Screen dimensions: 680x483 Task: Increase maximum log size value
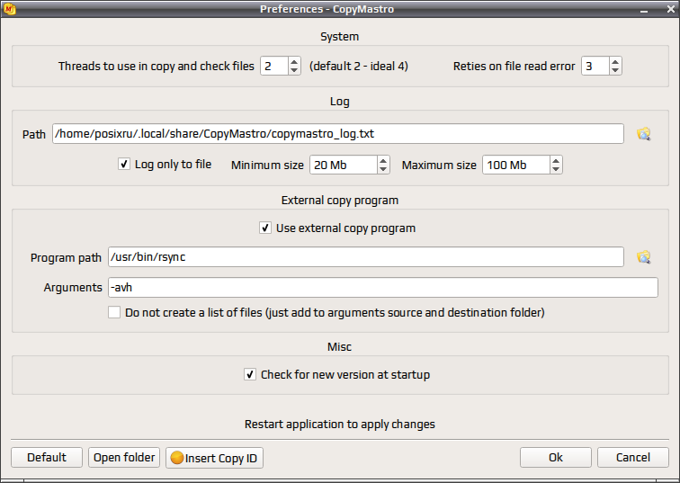(556, 160)
